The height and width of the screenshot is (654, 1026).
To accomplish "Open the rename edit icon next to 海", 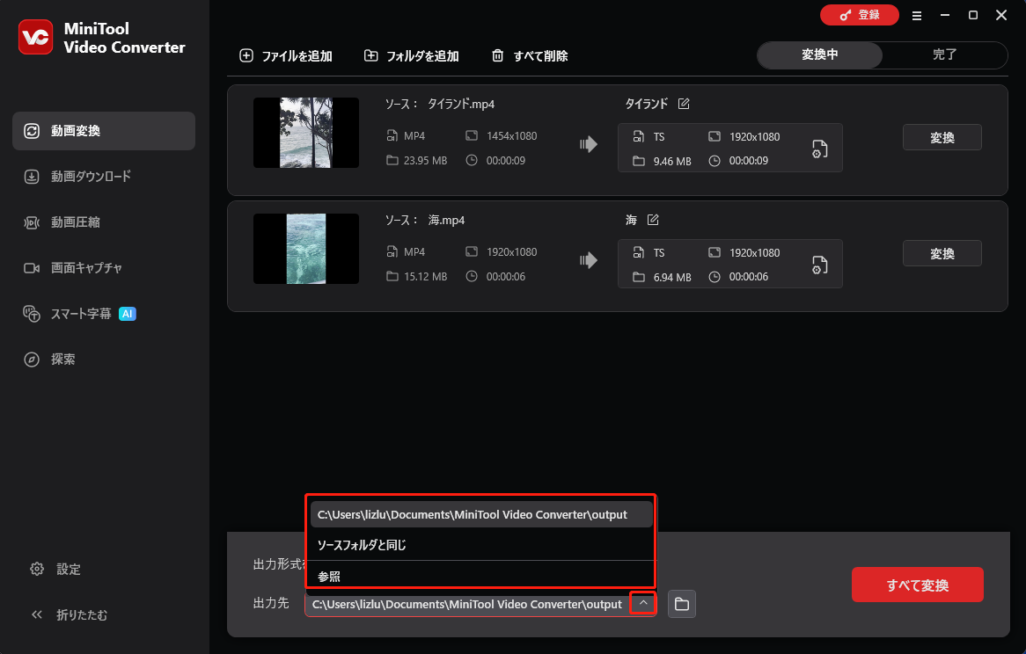I will click(652, 220).
